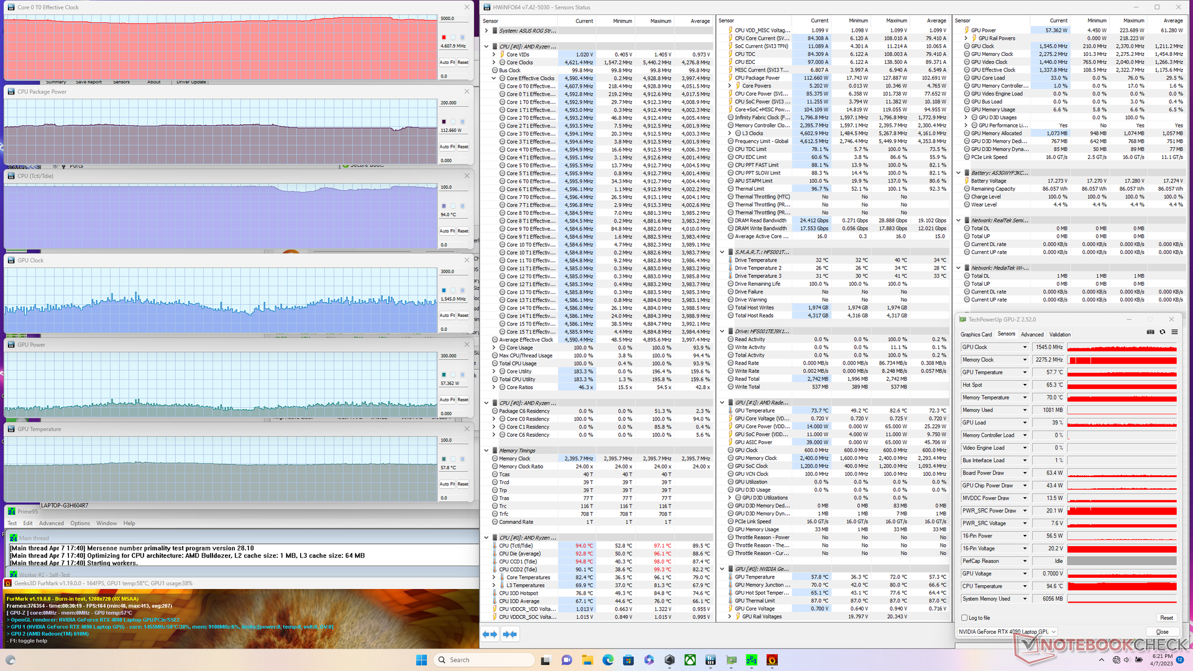Open the GPU Temperature sensor dropdown in GPU-Z

(x=1025, y=372)
